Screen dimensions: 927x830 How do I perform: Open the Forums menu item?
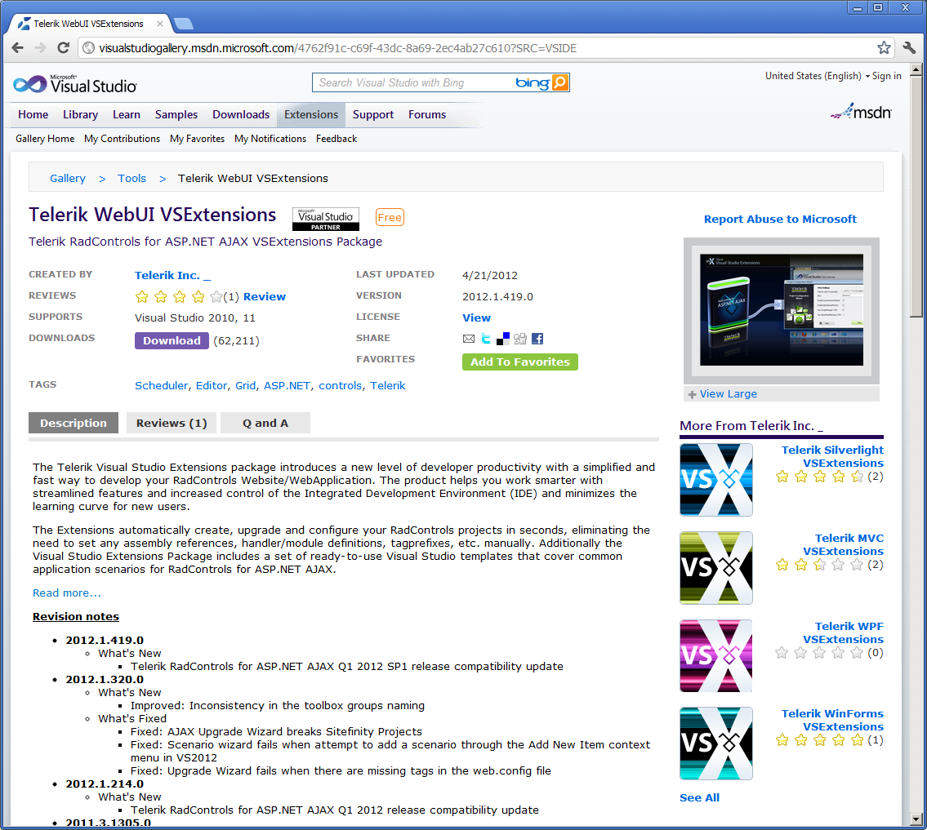427,114
